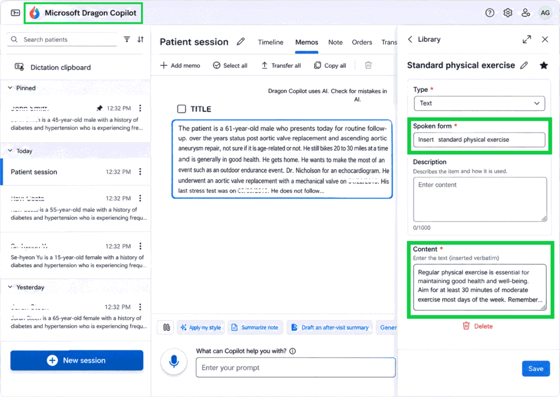This screenshot has height=397, width=560.
Task: Click the patient filter icon
Action: click(127, 39)
